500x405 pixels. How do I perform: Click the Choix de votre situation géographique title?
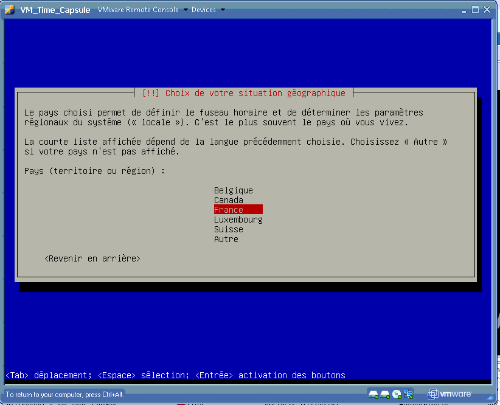pyautogui.click(x=244, y=93)
